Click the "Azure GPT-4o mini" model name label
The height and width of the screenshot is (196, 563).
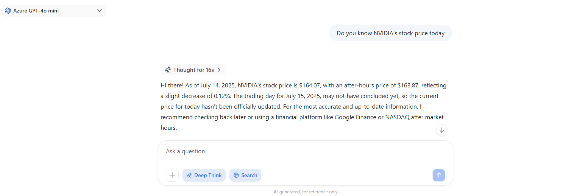pyautogui.click(x=36, y=11)
